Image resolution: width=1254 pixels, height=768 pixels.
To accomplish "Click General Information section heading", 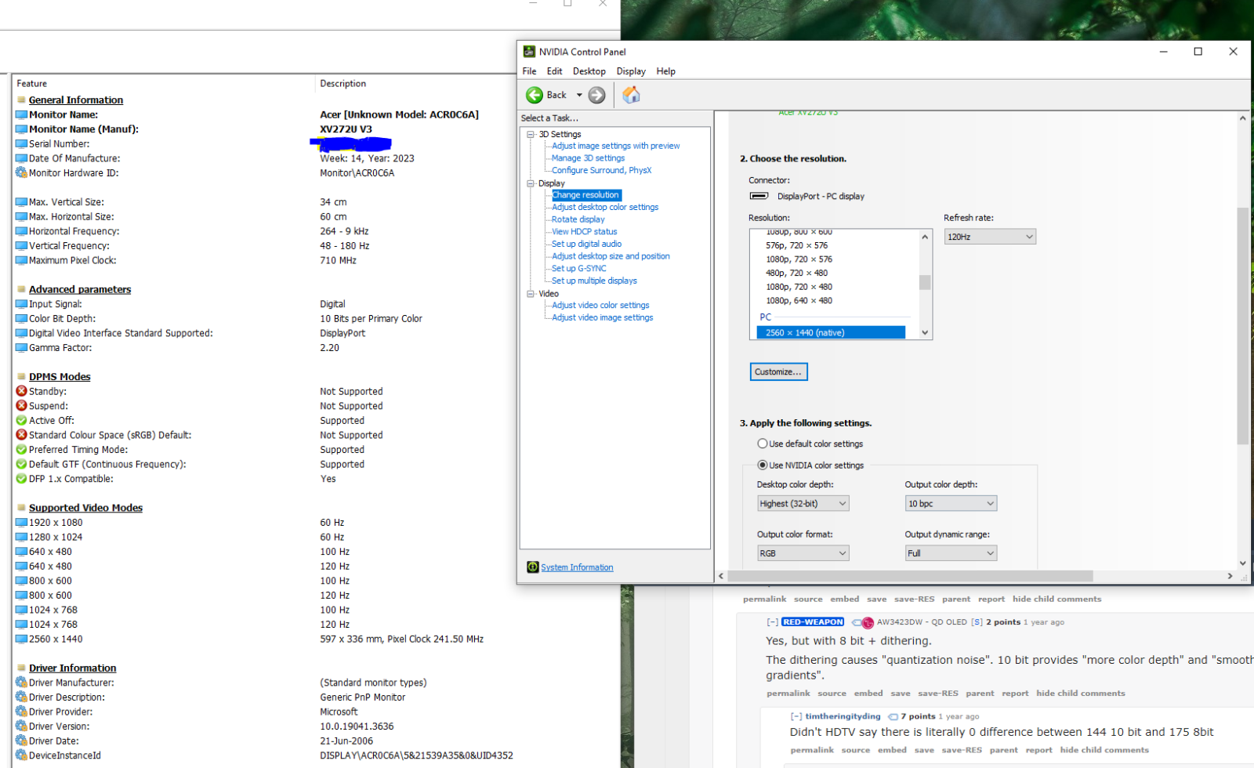I will 76,100.
